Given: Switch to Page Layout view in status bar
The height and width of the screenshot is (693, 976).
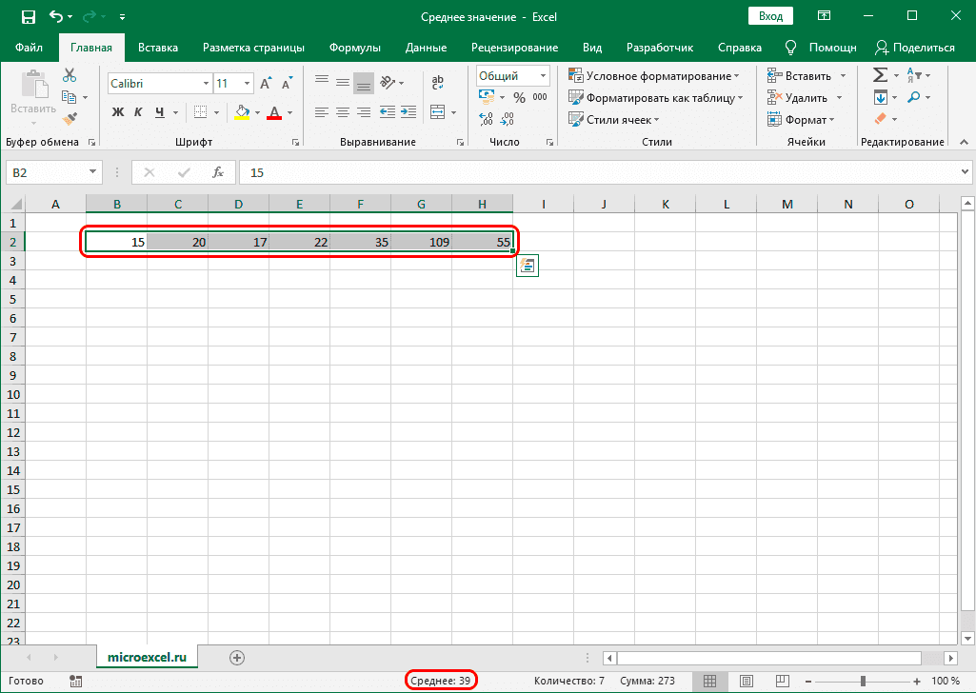Looking at the screenshot, I should click(747, 681).
